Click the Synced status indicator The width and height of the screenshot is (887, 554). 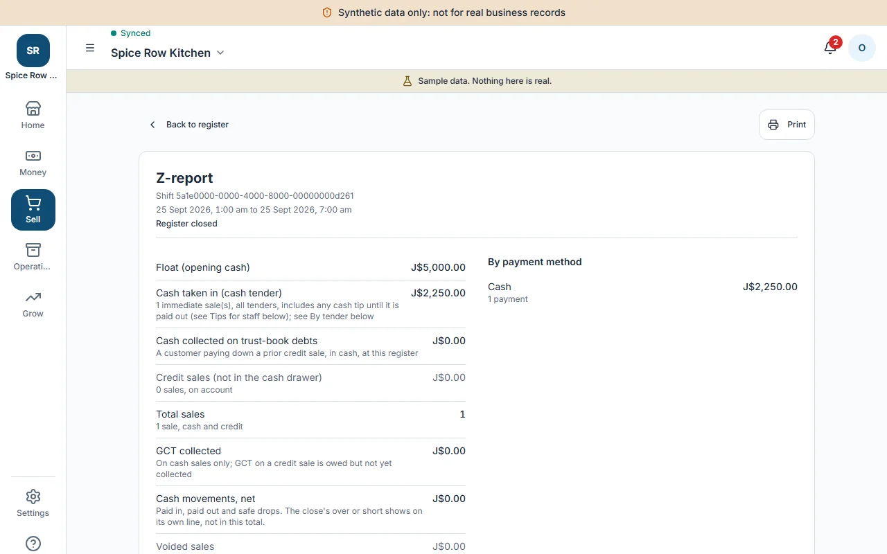point(131,33)
